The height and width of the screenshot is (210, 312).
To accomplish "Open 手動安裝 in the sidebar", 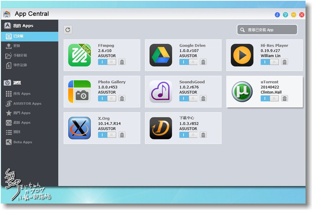I will click(30, 55).
